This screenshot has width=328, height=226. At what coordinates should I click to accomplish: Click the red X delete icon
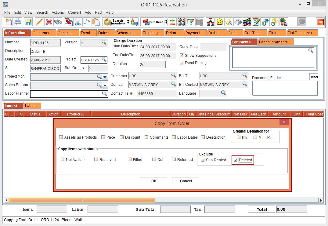click(49, 22)
